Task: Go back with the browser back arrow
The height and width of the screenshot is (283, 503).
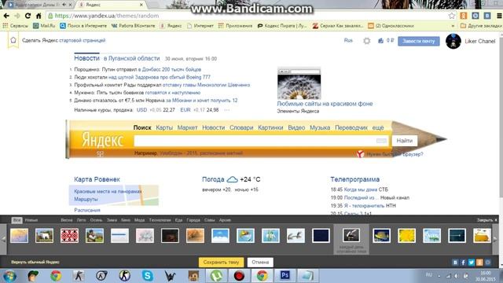Action: coord(6,16)
